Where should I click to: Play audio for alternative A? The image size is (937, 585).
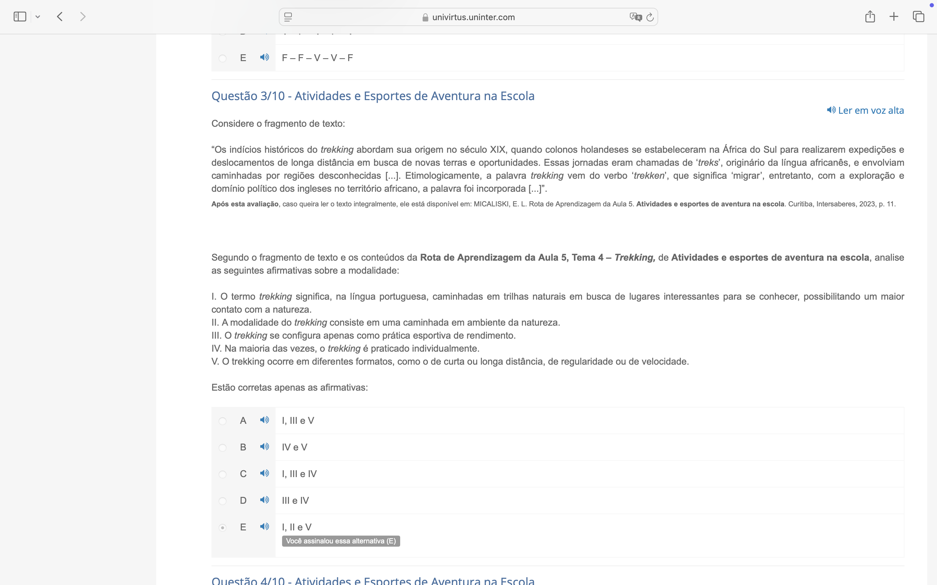click(265, 420)
